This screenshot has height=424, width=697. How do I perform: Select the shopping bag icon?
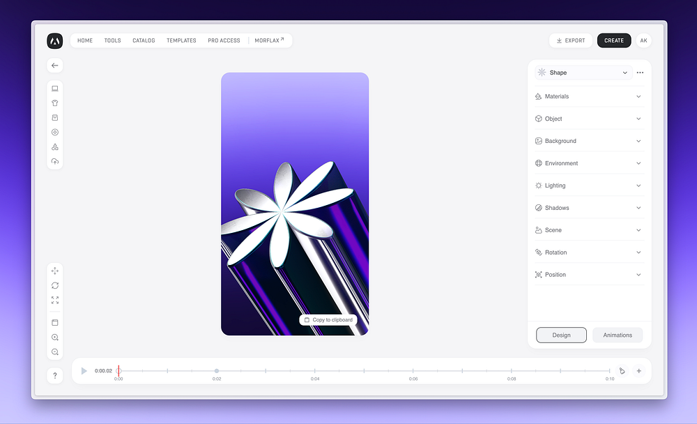[x=54, y=117]
